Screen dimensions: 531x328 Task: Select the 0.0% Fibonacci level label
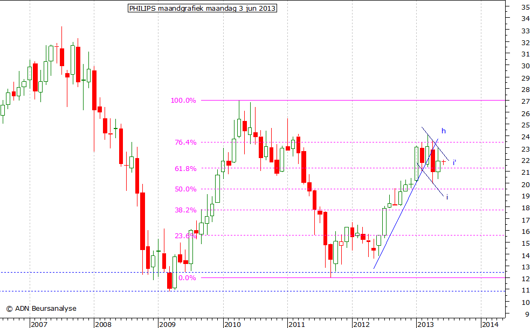click(187, 277)
